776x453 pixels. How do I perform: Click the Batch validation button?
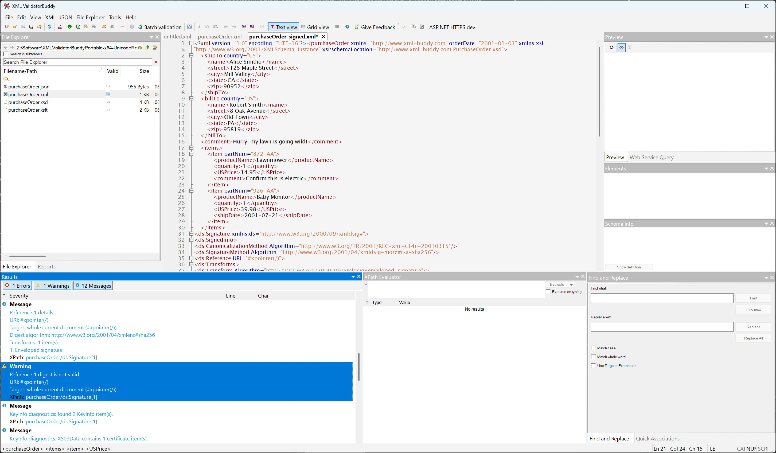click(x=160, y=27)
